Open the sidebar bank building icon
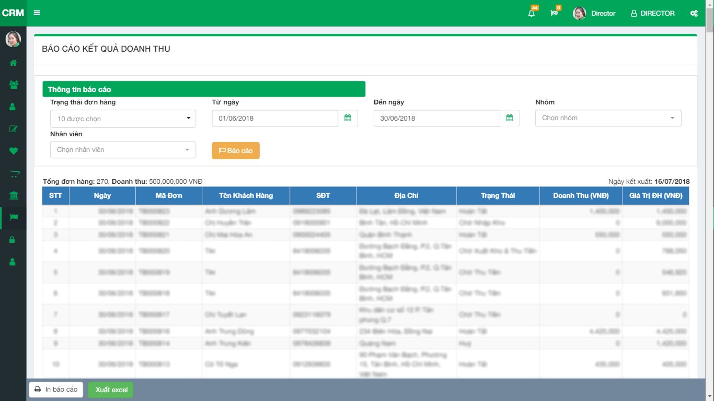Image resolution: width=714 pixels, height=401 pixels. pos(13,196)
